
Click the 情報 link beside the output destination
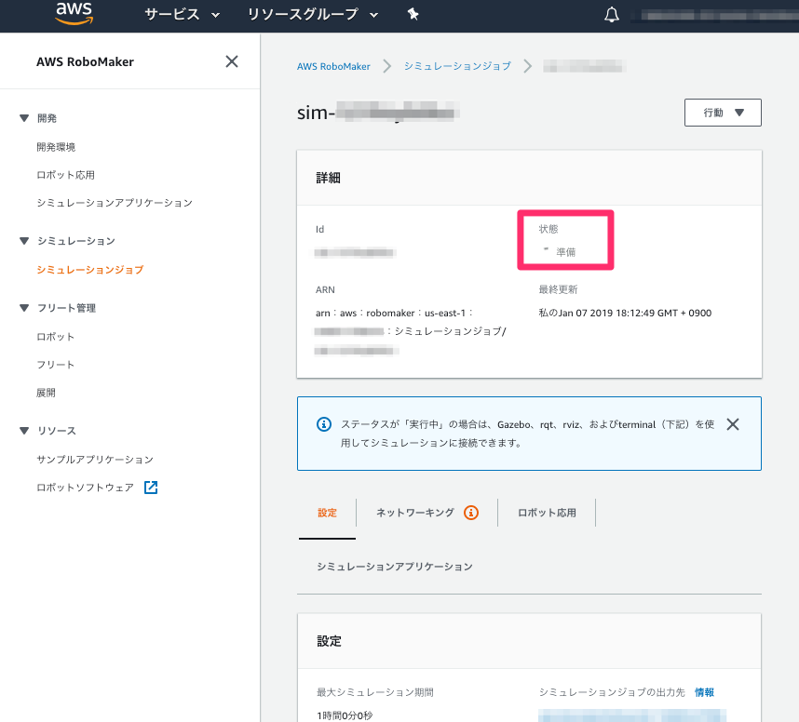pos(703,692)
